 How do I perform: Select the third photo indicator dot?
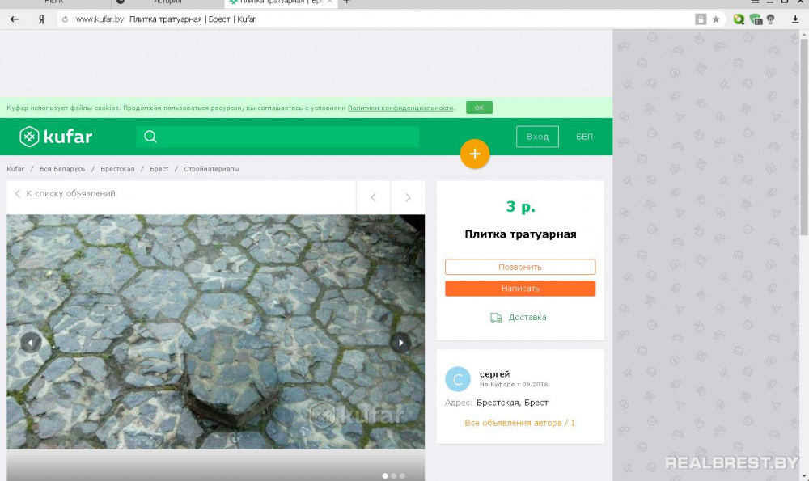pos(402,476)
